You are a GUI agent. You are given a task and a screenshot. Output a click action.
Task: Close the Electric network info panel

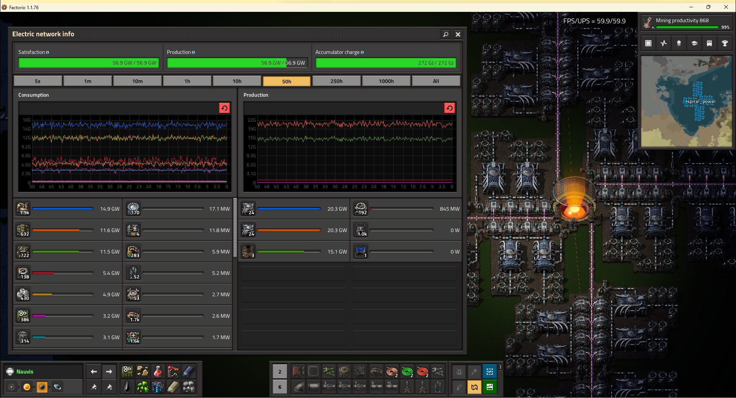[458, 34]
